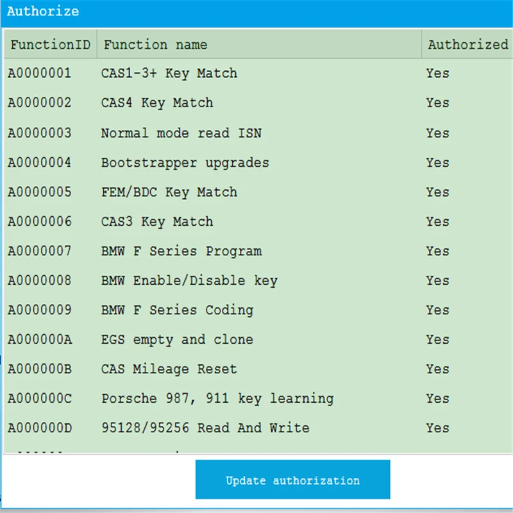
Task: Sort by FunctionID column header
Action: point(51,44)
